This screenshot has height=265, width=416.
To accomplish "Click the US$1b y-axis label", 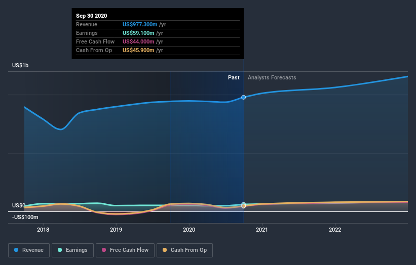I will point(20,65).
